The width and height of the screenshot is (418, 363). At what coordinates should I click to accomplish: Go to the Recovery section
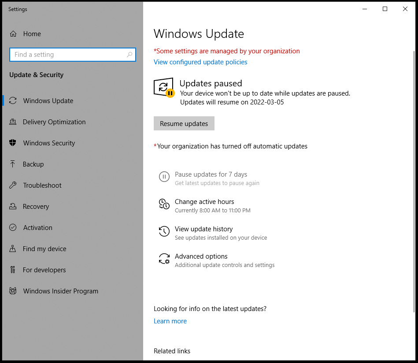36,207
